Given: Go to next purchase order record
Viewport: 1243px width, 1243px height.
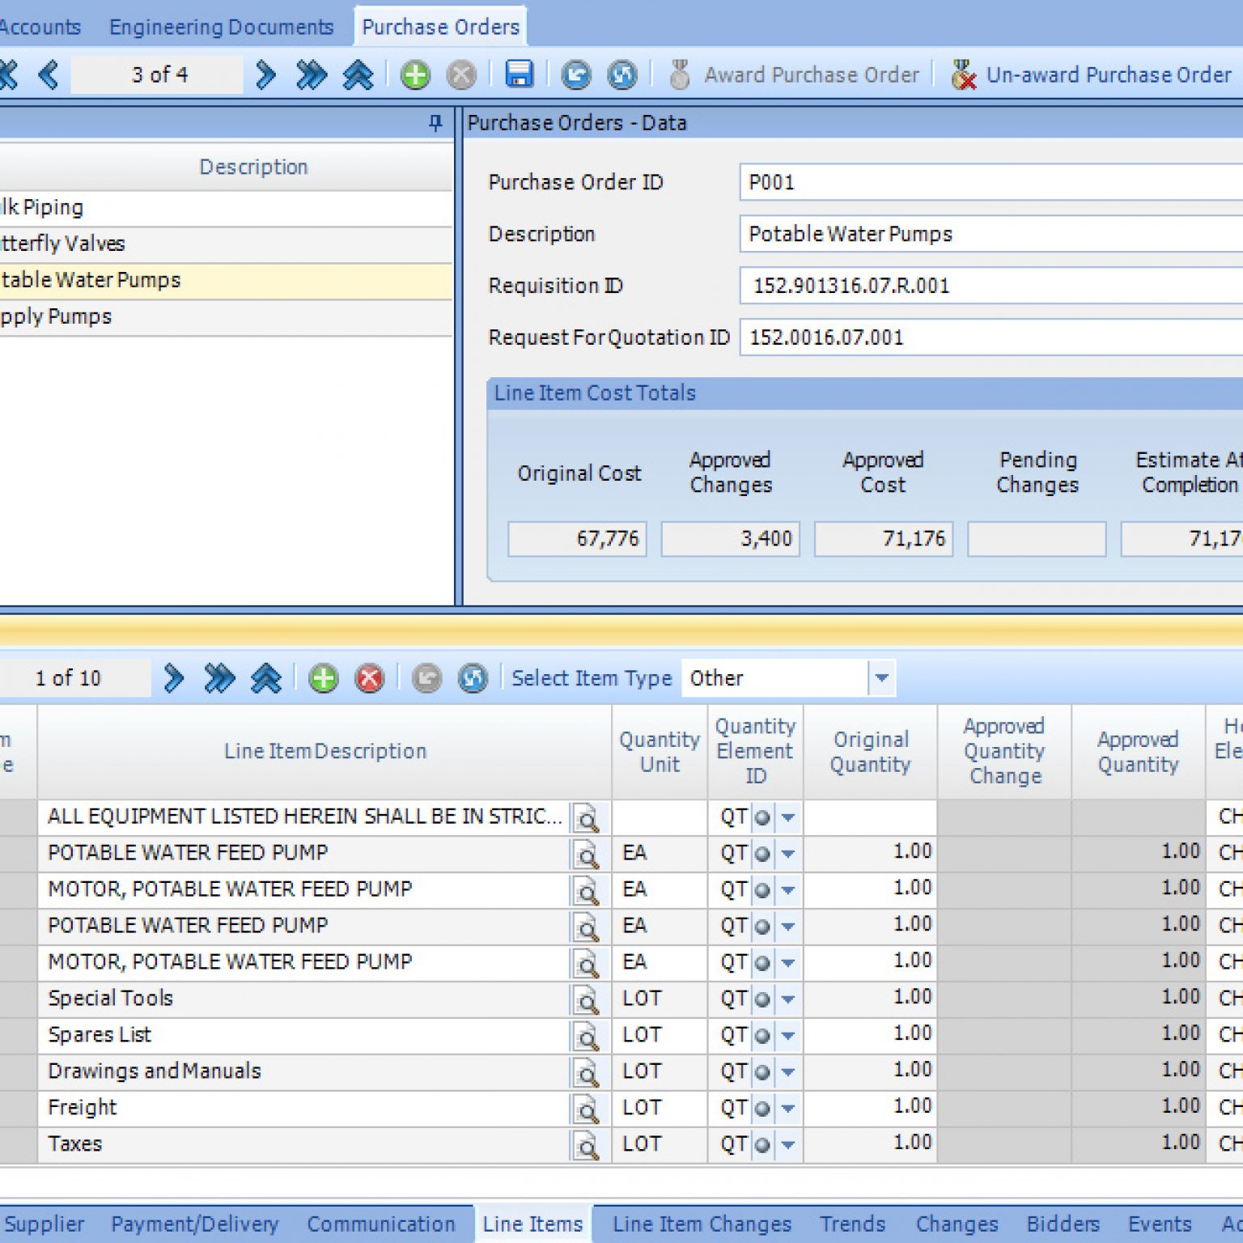Looking at the screenshot, I should tap(265, 75).
